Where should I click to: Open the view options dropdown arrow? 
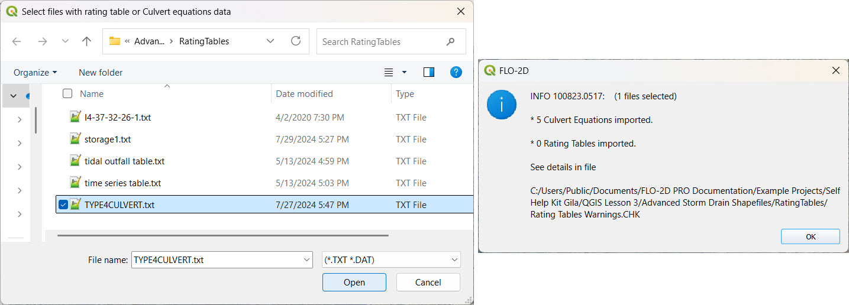(405, 72)
